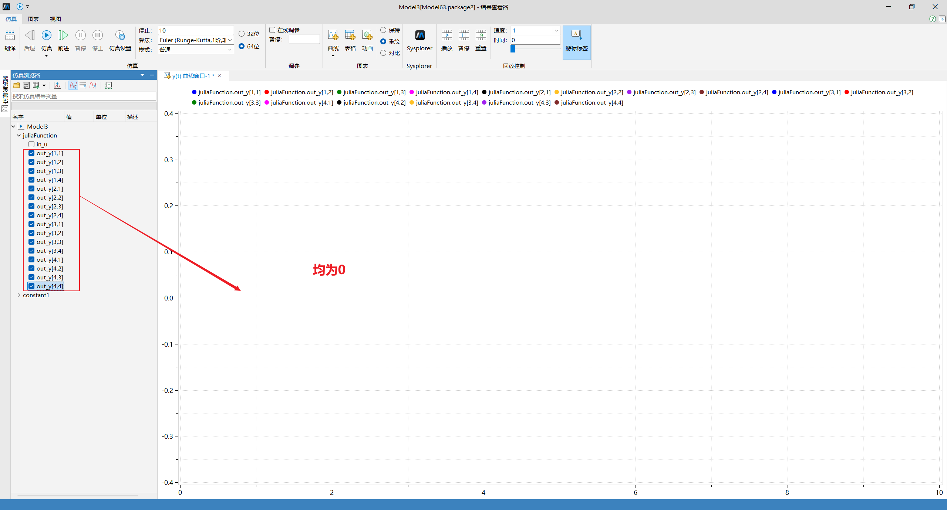Open the dropdown arrow under 曲线 button
Image resolution: width=947 pixels, height=510 pixels.
tap(333, 56)
